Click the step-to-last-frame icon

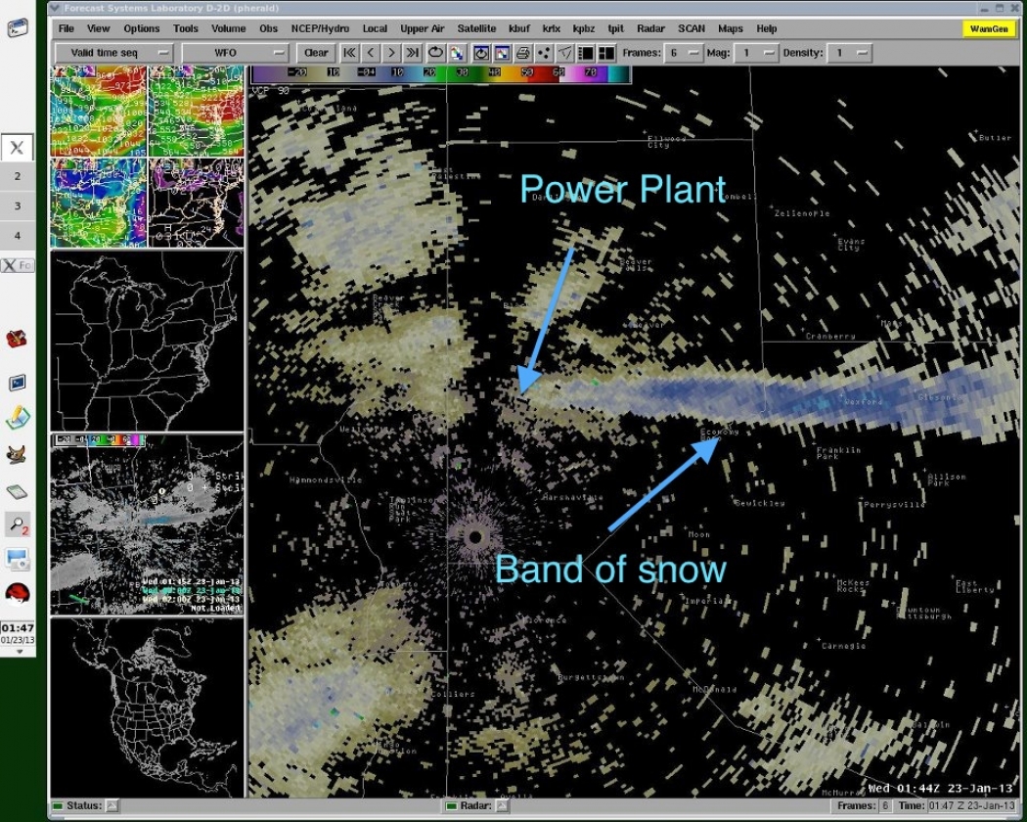[x=412, y=54]
